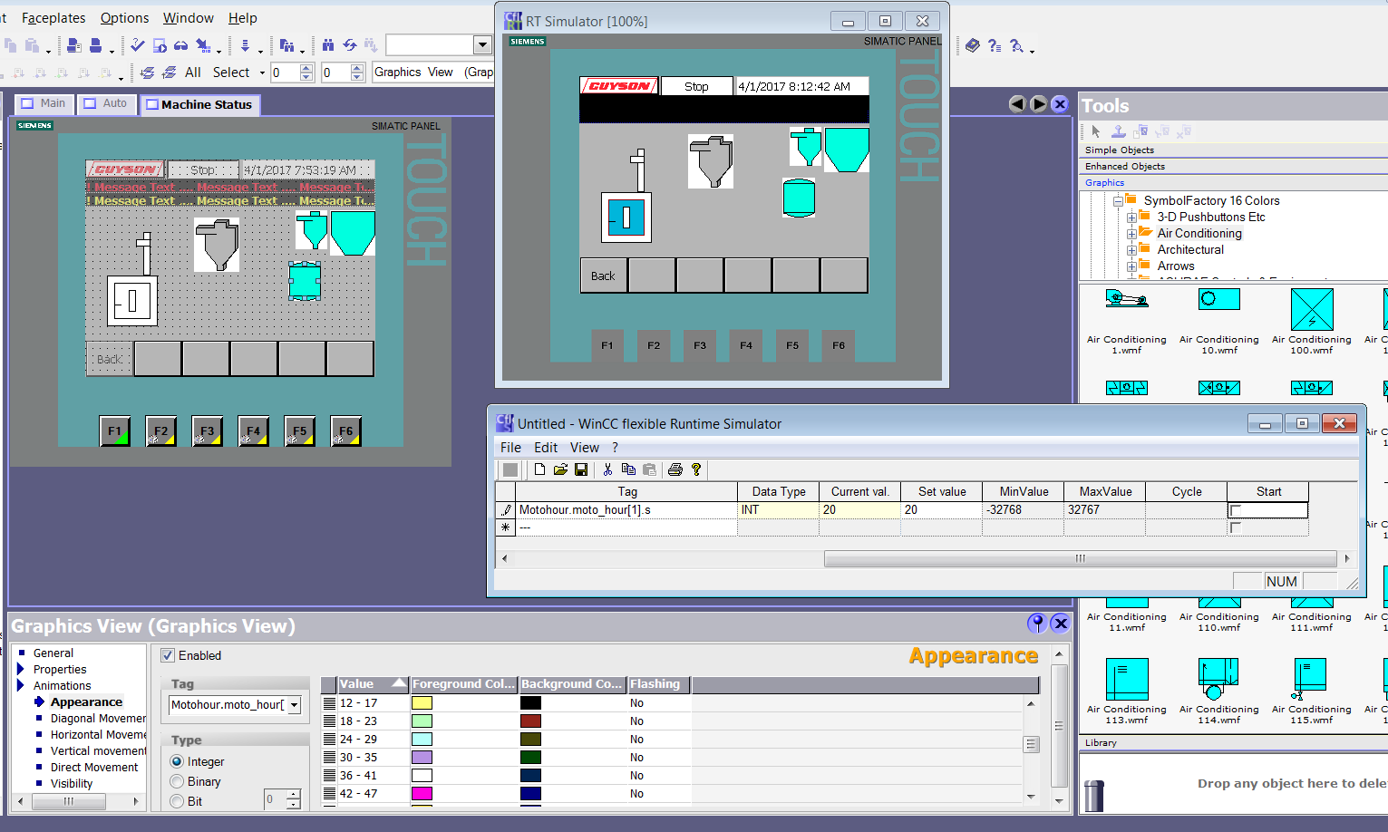Start runtime from the main toolbar
The height and width of the screenshot is (832, 1388).
coord(160,44)
